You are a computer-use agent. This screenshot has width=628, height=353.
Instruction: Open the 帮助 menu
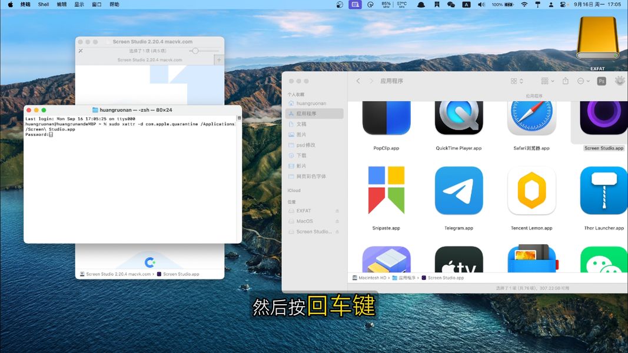pos(114,4)
